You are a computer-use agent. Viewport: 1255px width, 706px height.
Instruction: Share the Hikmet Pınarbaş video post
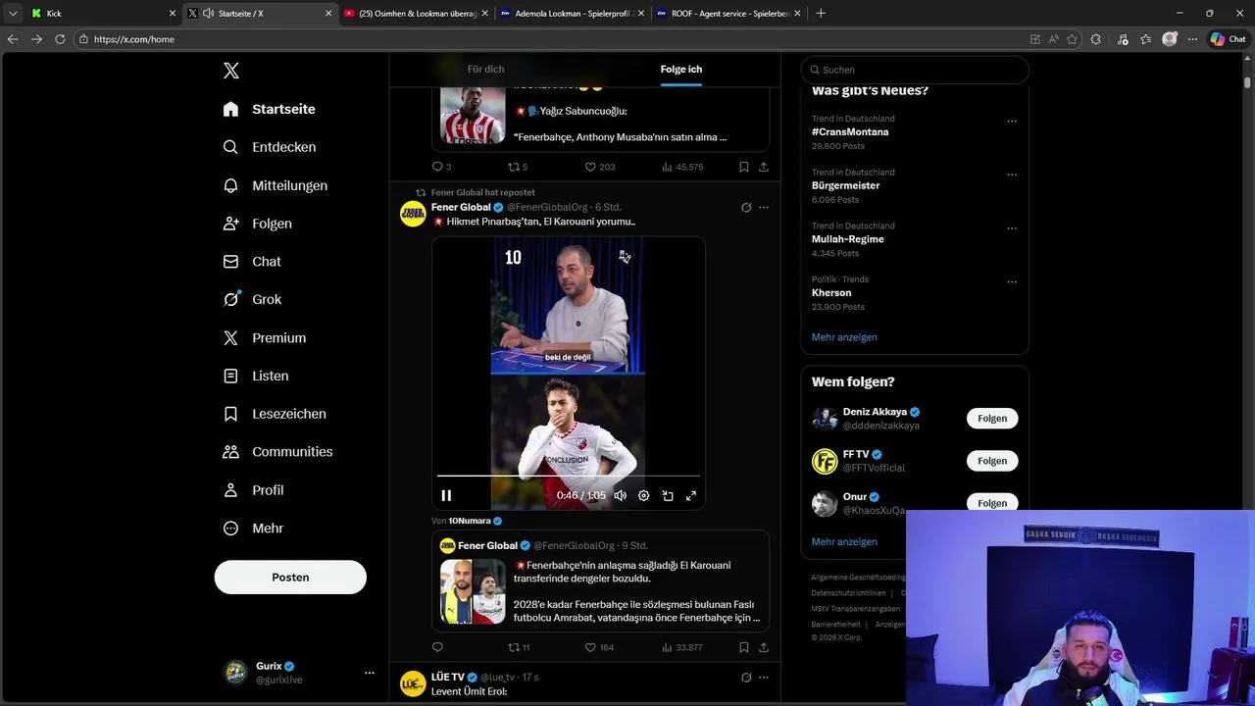[764, 647]
